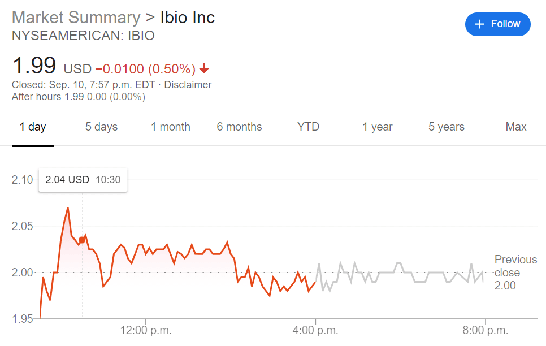The width and height of the screenshot is (546, 346).
Task: Open the Disclaimer link
Action: (x=188, y=85)
